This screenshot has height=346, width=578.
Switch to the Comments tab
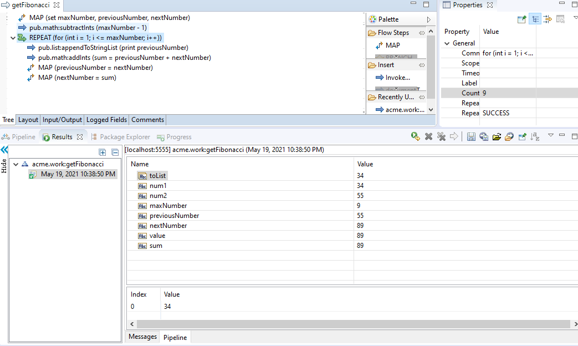[x=147, y=120]
